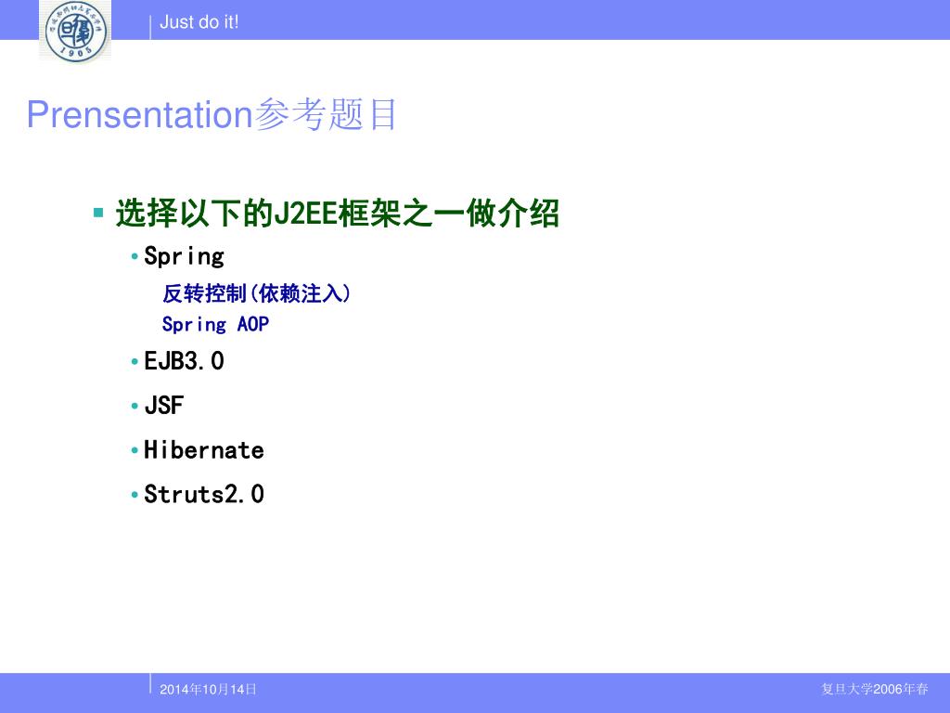The image size is (950, 713).
Task: Click the Fudan University 1905 logo
Action: pos(75,31)
